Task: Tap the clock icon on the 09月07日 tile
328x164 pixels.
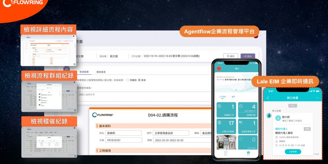Action: 241,106
